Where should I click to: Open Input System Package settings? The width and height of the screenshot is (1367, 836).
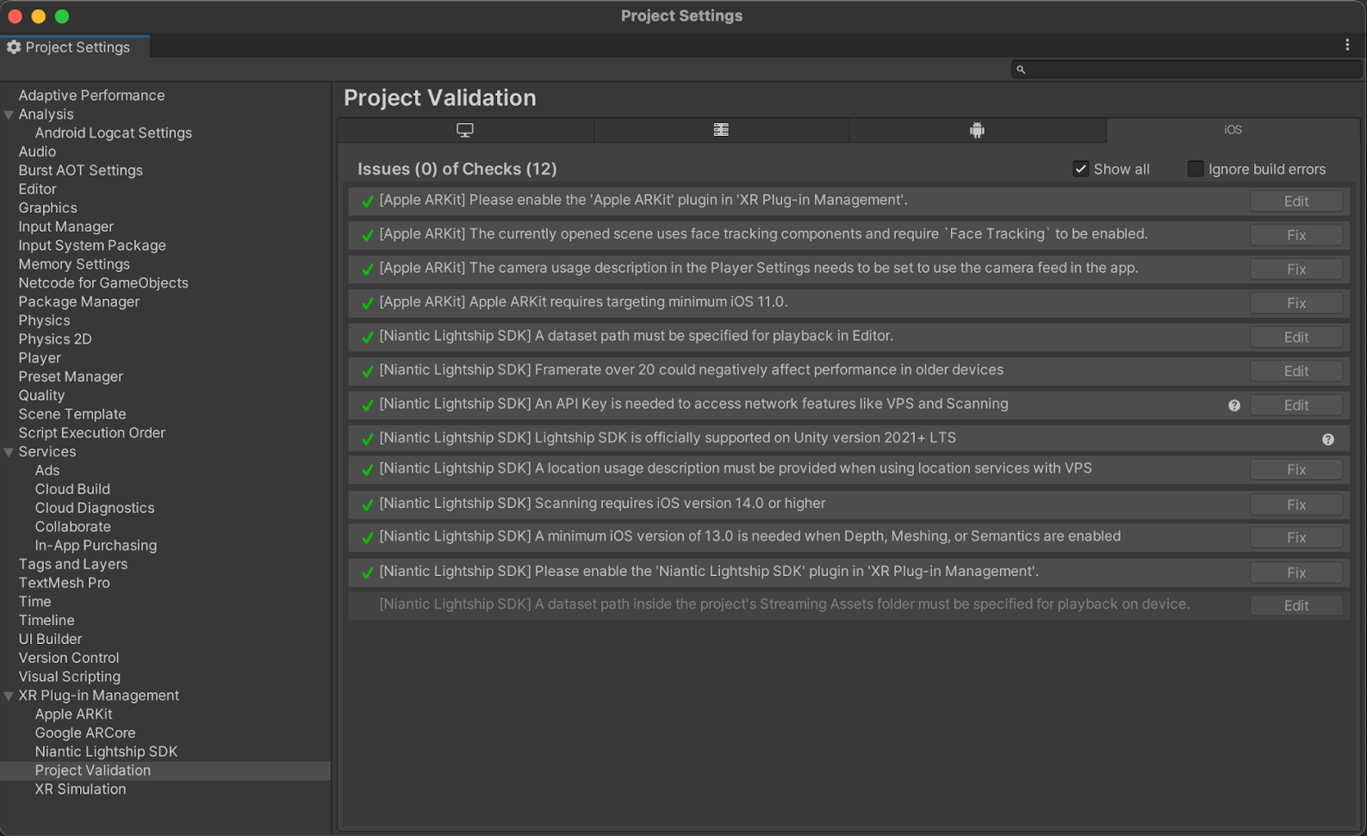pyautogui.click(x=92, y=245)
